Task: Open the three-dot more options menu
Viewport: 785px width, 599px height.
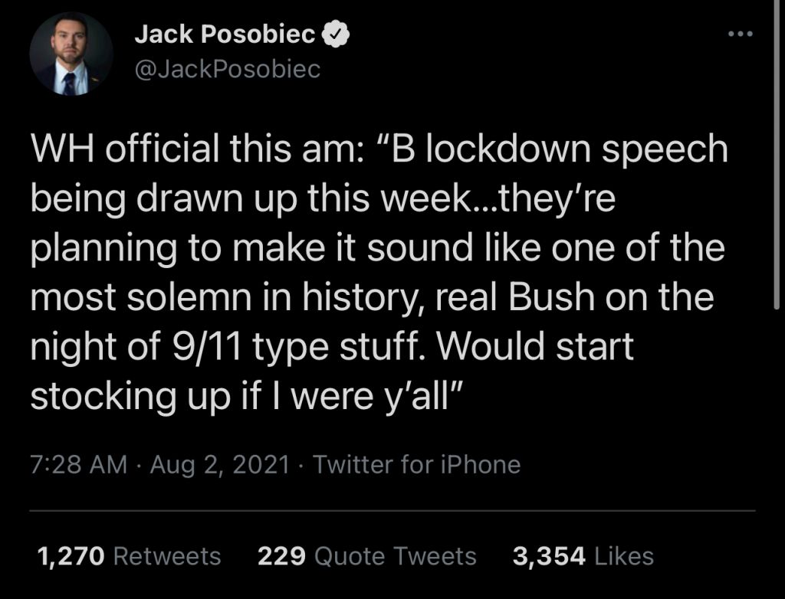Action: point(741,34)
